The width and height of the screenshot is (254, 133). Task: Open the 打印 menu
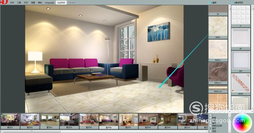pyautogui.click(x=26, y=3)
